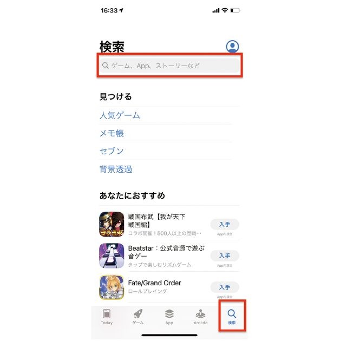341x341 pixels.
Task: Open the Fate/Grand Order app icon
Action: [112, 287]
